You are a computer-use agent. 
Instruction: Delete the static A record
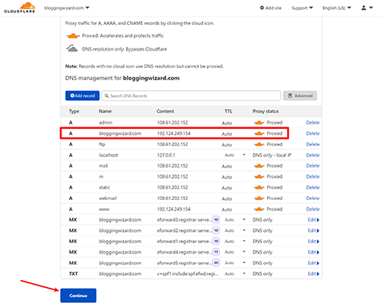coord(313,188)
